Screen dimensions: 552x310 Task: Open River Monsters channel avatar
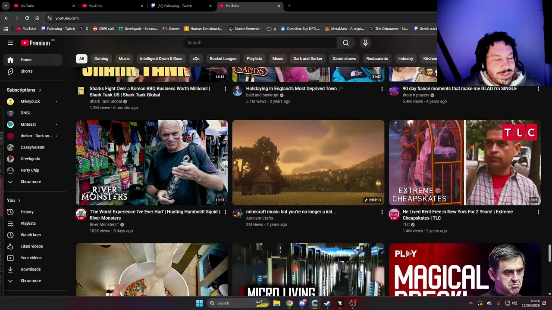(81, 214)
